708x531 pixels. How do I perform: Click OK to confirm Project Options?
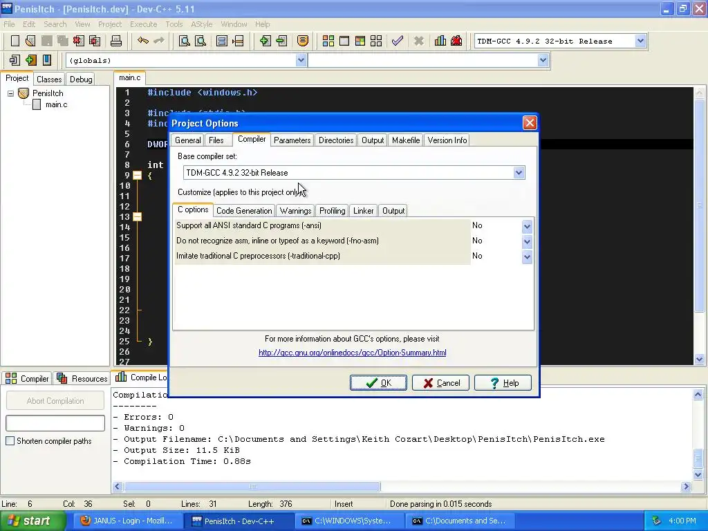tap(378, 383)
